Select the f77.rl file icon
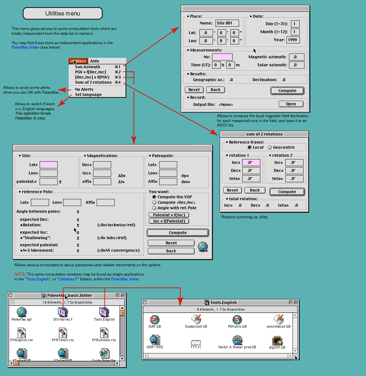Viewport: 366px width, 376px height. pyautogui.click(x=196, y=343)
